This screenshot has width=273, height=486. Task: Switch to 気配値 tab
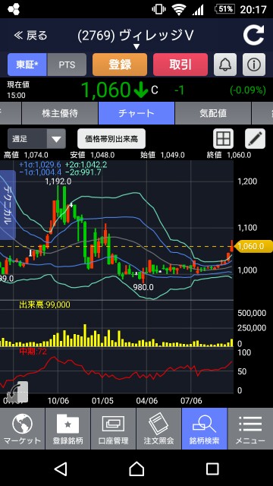[x=213, y=113]
